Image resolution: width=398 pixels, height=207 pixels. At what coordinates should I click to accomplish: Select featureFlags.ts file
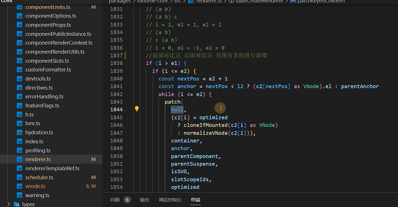tap(42, 105)
